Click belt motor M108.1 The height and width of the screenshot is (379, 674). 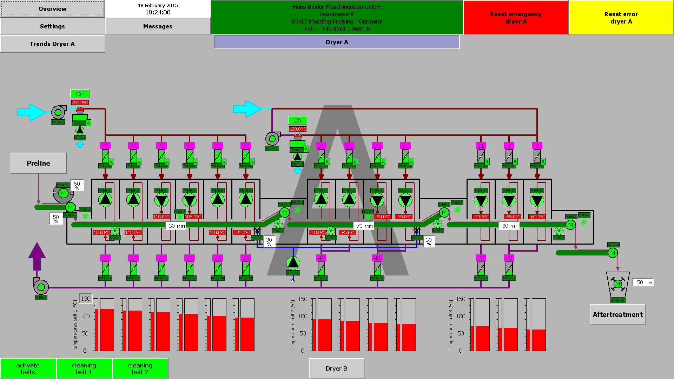tap(284, 212)
